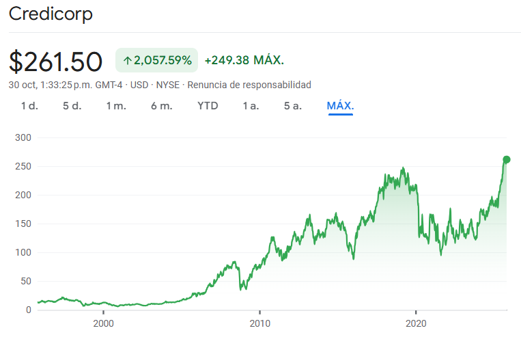Click the MÁX. range tab
521x337 pixels.
[340, 106]
